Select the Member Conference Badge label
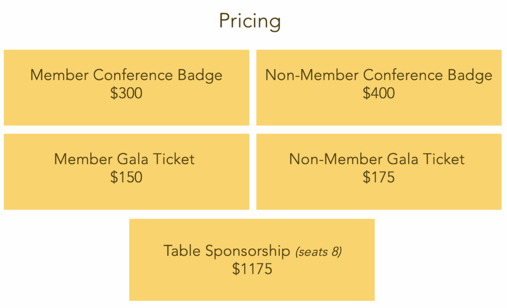The width and height of the screenshot is (507, 308). pyautogui.click(x=126, y=75)
